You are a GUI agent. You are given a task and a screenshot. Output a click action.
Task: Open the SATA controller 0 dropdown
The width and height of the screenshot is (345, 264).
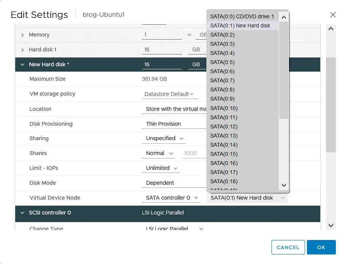coord(172,198)
